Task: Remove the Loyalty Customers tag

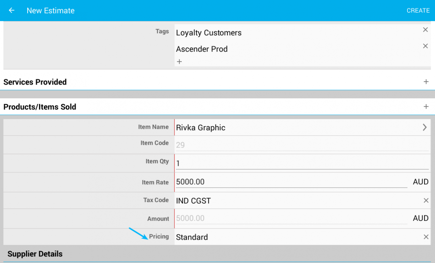Action: [426, 30]
